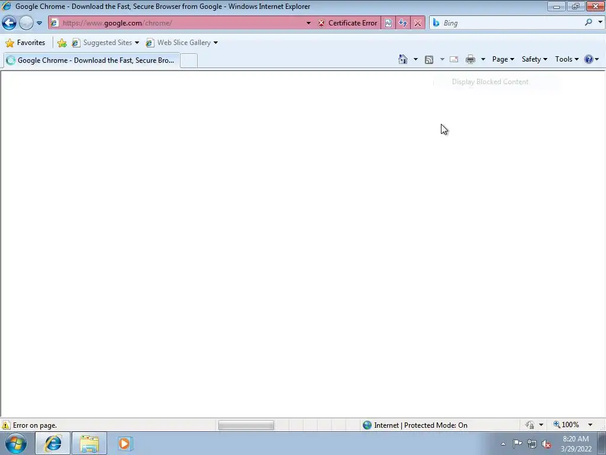The width and height of the screenshot is (606, 455).
Task: Open Windows Explorer folder taskbar icon
Action: (x=89, y=443)
